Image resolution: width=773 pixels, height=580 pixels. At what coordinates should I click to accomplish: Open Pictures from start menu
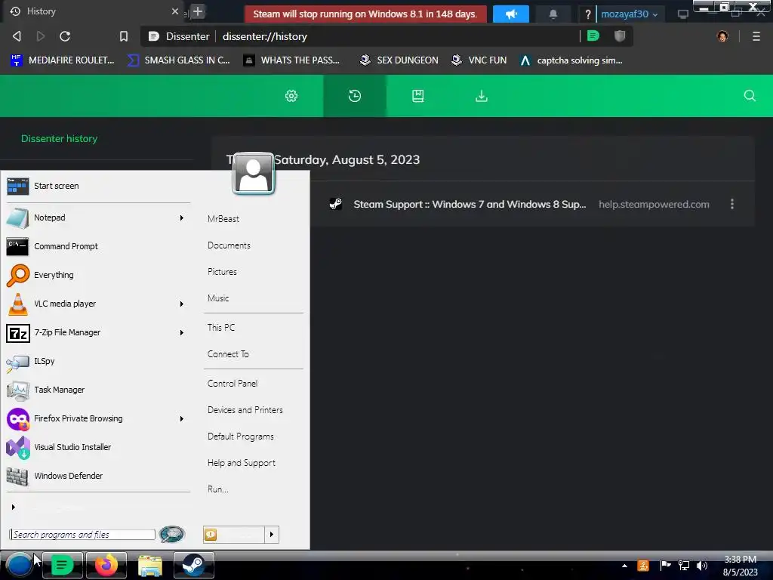click(222, 272)
